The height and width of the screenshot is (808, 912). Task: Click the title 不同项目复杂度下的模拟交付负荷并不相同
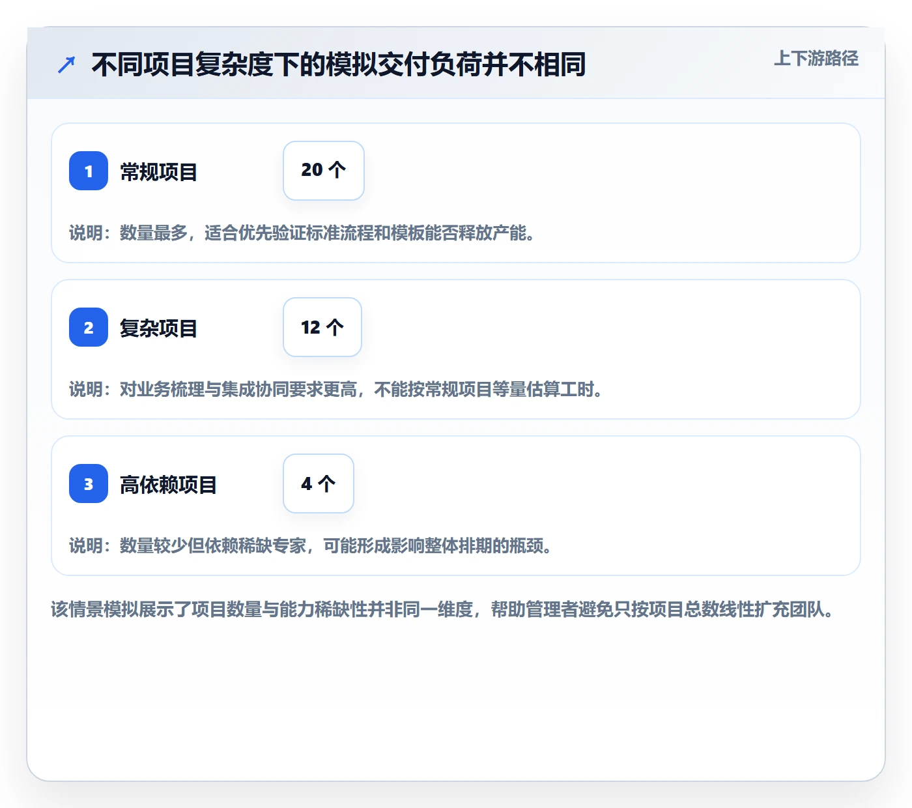[339, 65]
